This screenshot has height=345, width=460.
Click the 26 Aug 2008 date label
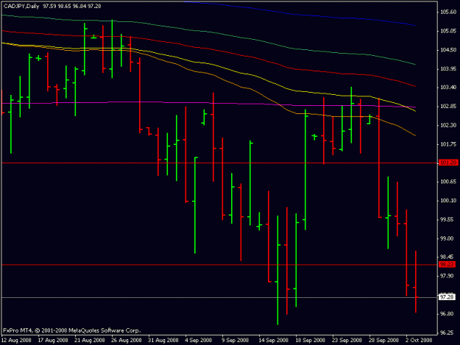(x=127, y=341)
